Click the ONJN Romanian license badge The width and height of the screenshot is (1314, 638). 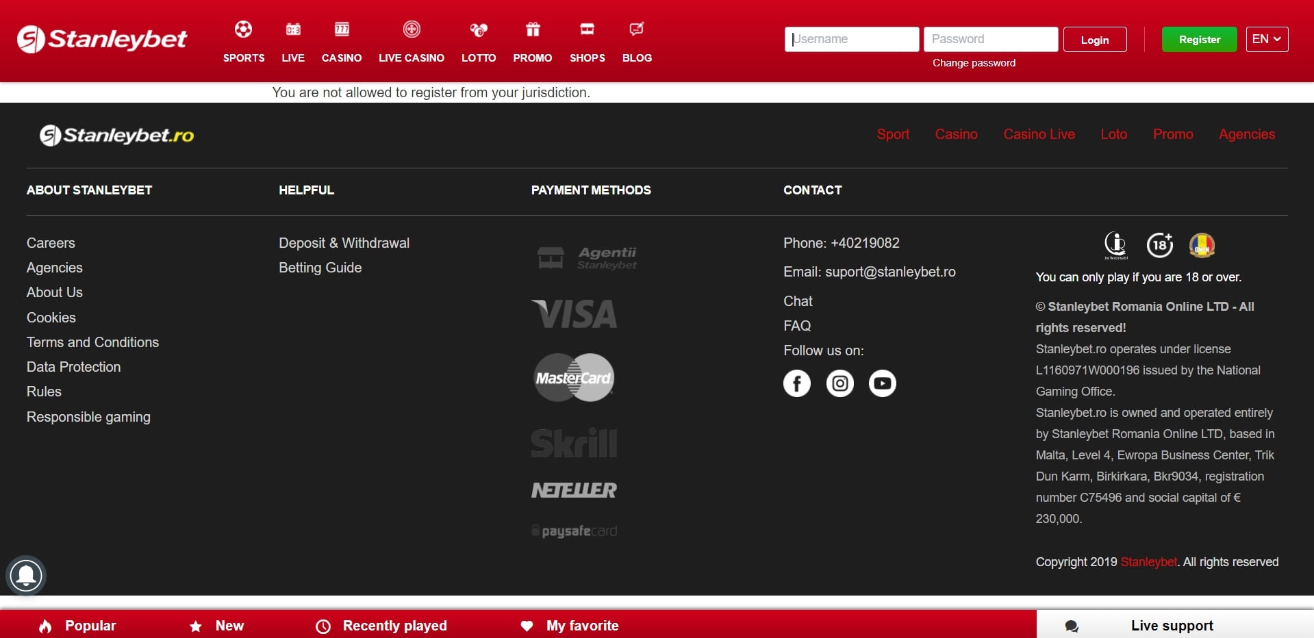(x=1202, y=245)
